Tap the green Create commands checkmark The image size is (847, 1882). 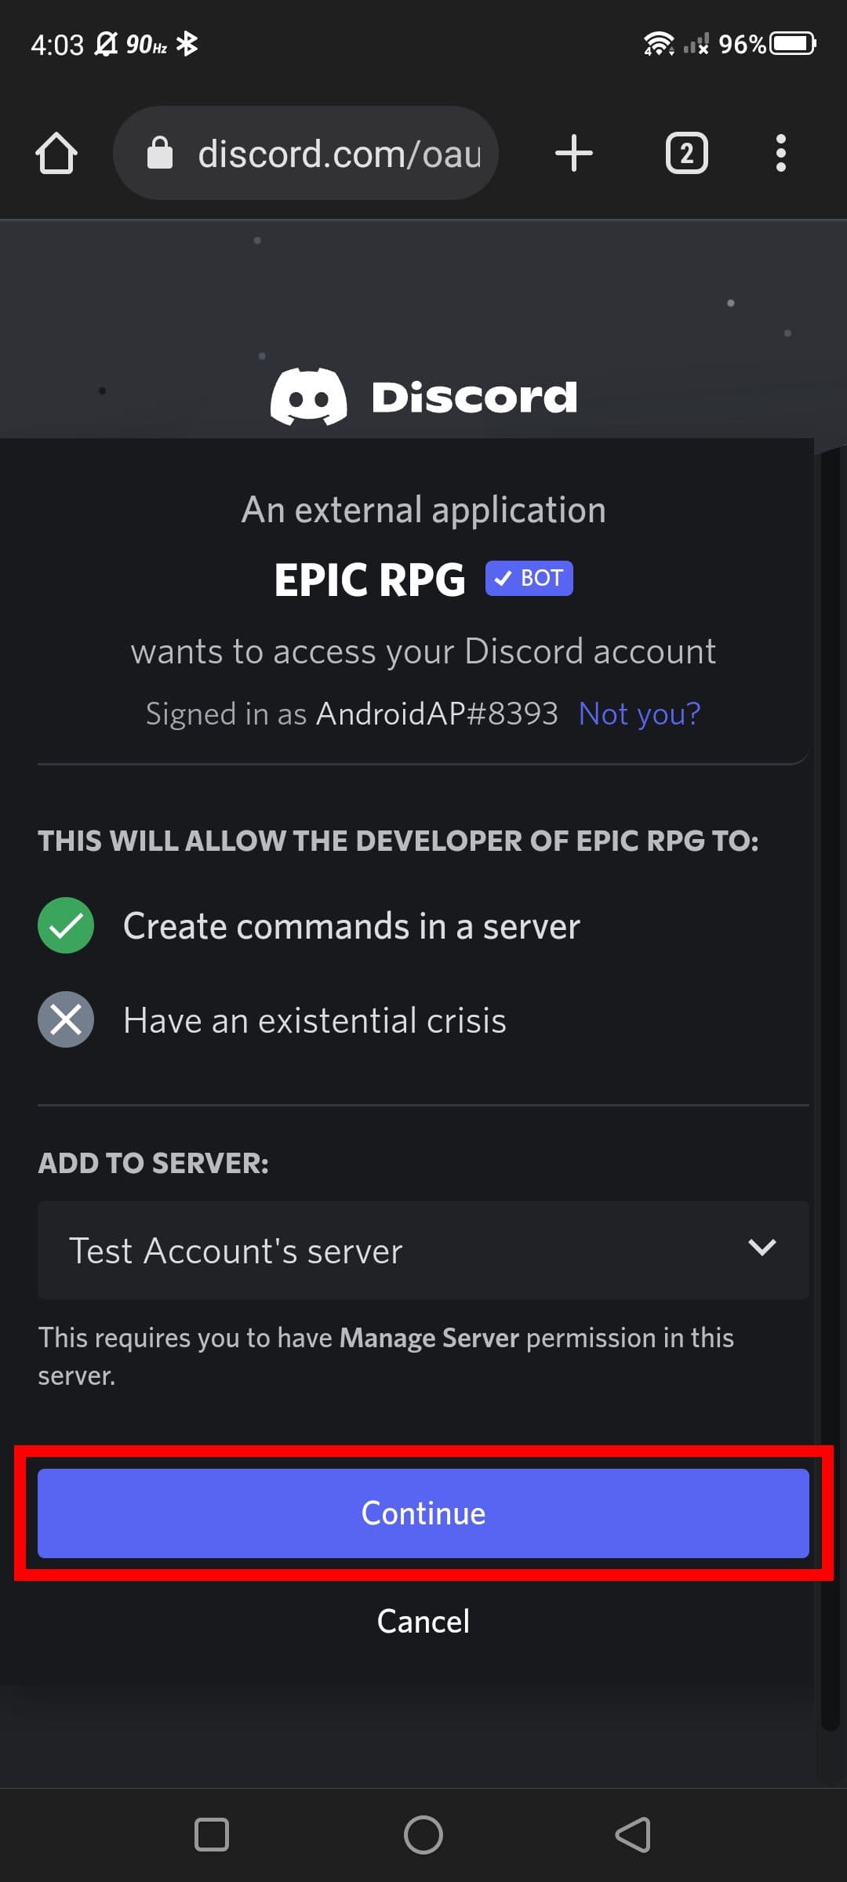[x=66, y=925]
